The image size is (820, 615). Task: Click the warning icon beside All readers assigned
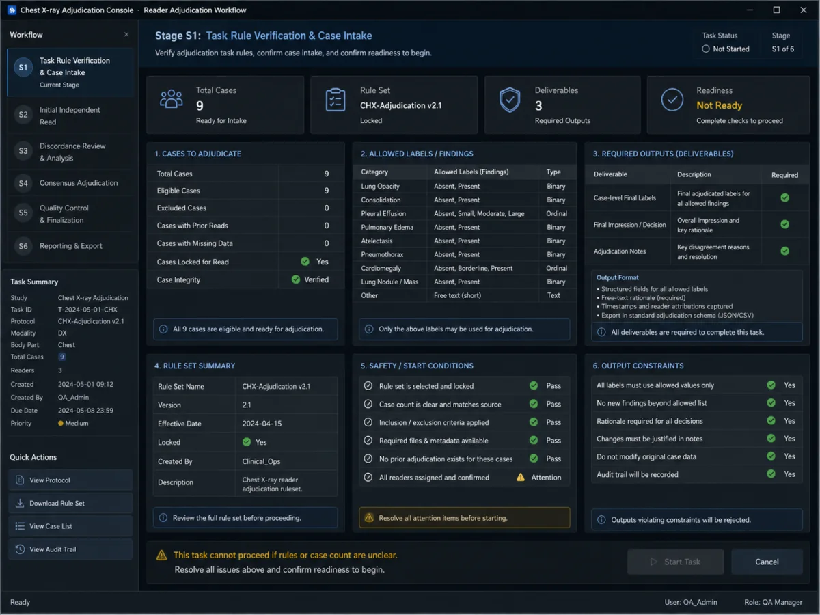[521, 478]
